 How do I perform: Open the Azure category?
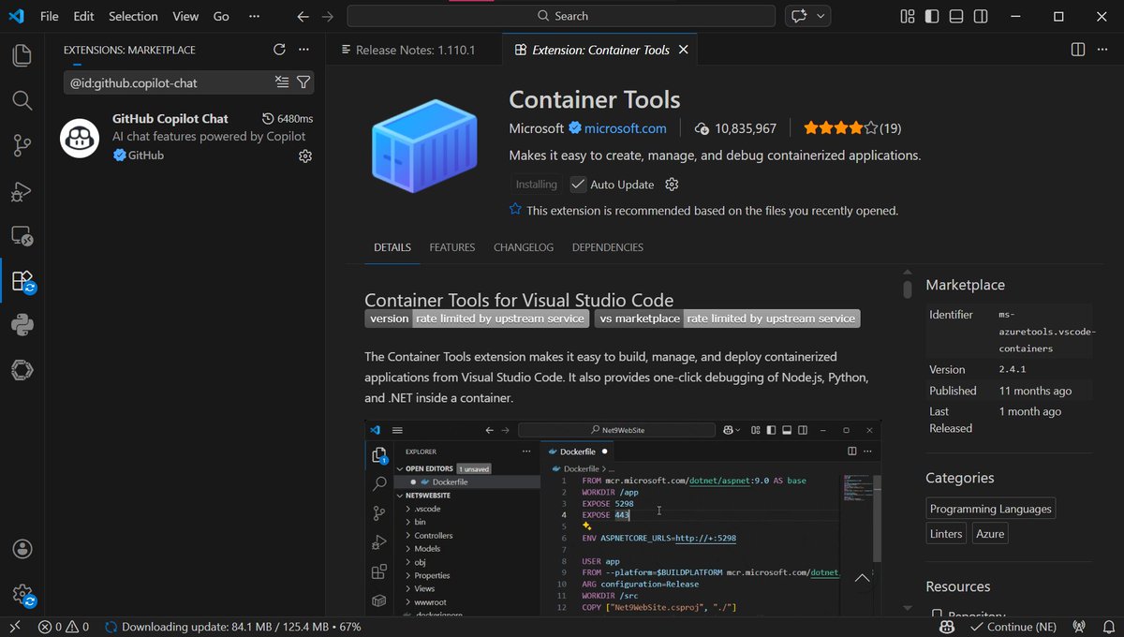click(x=990, y=533)
